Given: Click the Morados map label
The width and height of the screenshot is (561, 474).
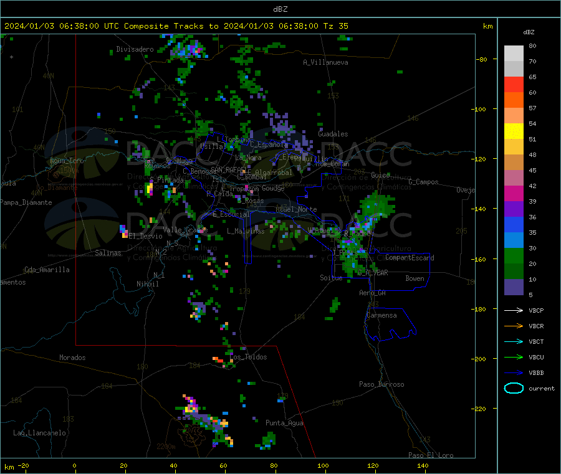Looking at the screenshot, I should coord(72,358).
